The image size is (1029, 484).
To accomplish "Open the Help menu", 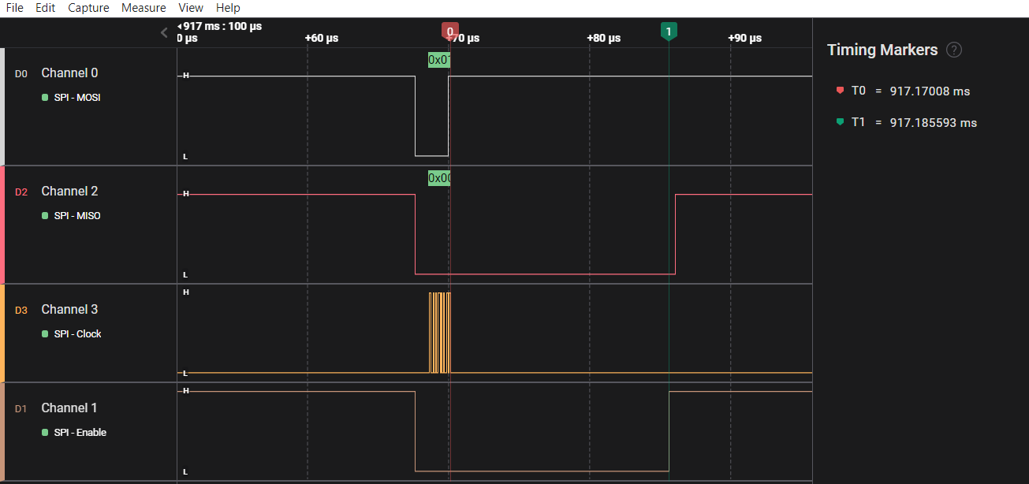I will [x=228, y=8].
